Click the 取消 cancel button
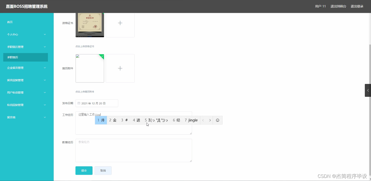The width and height of the screenshot is (371, 181). coord(103,170)
